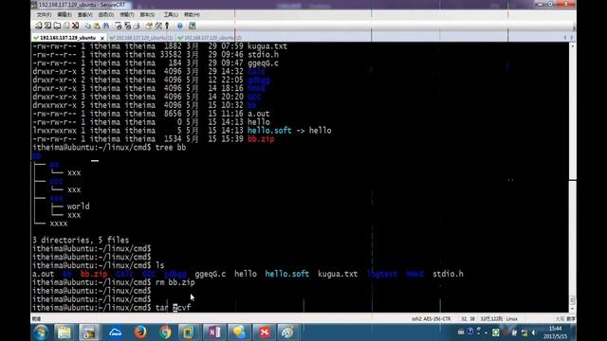Screen dimensions: 607x341
Task: Click the 'Linux' status bar entry
Action: click(x=512, y=319)
